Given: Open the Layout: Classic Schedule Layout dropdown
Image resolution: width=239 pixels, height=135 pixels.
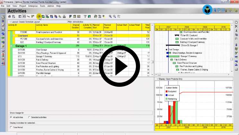Looking at the screenshot, I should pos(9,22).
